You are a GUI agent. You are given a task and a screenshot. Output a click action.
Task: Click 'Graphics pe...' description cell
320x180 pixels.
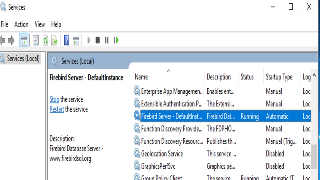[221, 166]
